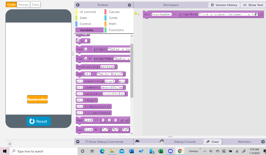Click the rabbit icon at the speed slider's right
Viewport: 266px width, 155px height.
click(162, 141)
